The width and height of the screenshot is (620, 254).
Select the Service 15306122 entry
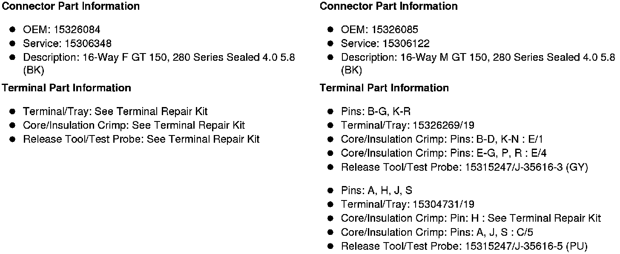pos(385,43)
